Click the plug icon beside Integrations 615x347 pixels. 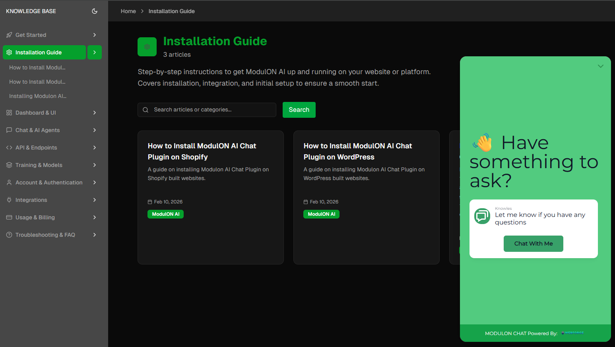[8, 200]
